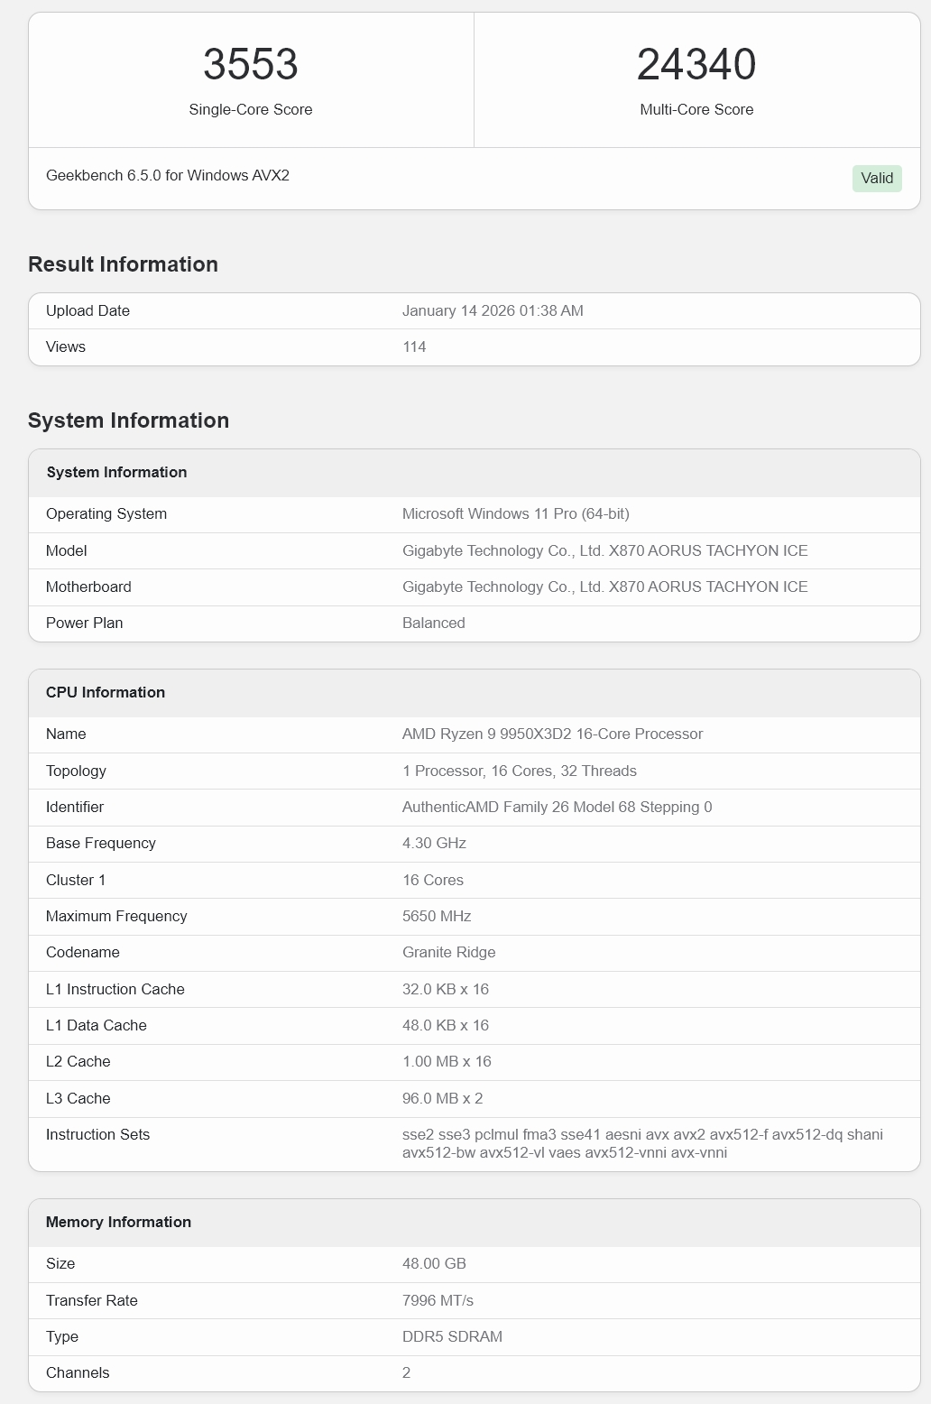This screenshot has height=1404, width=931.
Task: Click the green Valid badge
Action: point(876,178)
